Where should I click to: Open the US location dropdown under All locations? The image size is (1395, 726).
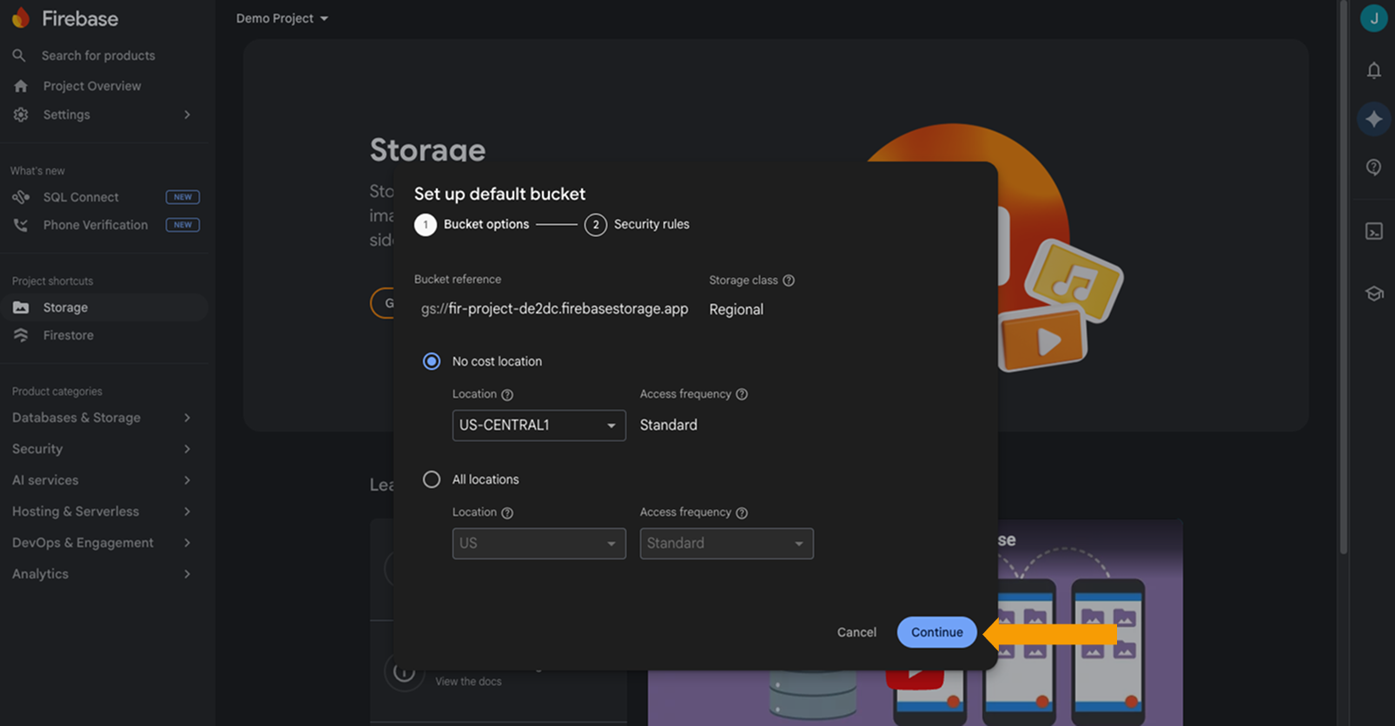point(539,544)
